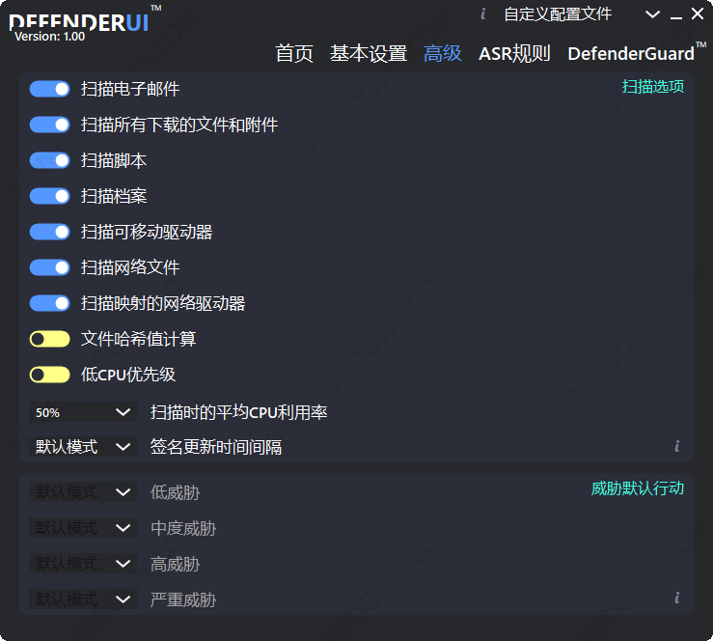Screen dimensions: 713x641
Task: Close the DefenderUI window
Action: tap(698, 14)
